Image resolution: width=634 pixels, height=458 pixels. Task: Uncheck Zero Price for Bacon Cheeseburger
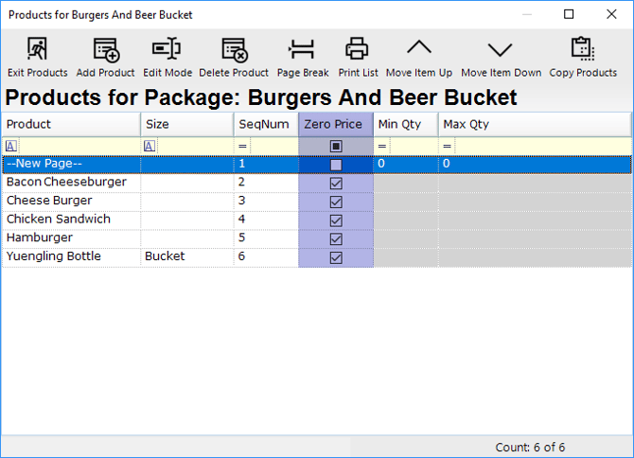click(336, 183)
